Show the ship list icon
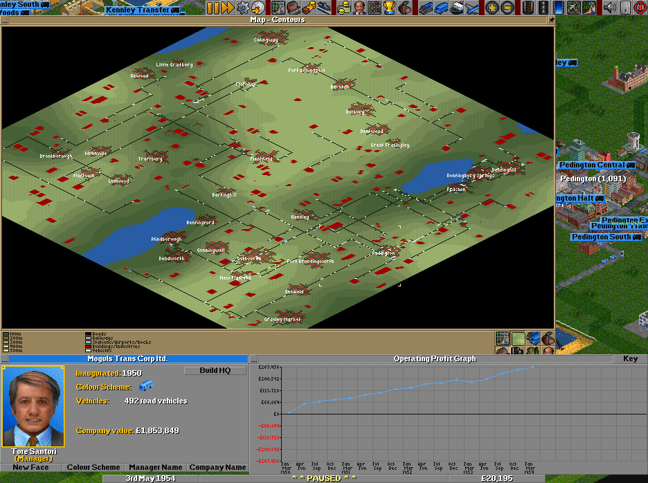 (456, 8)
